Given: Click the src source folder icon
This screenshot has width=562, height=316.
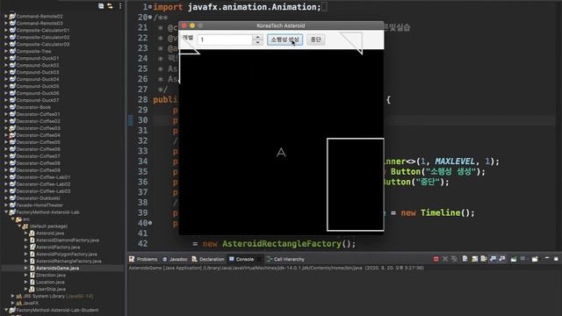Looking at the screenshot, I should [18, 219].
